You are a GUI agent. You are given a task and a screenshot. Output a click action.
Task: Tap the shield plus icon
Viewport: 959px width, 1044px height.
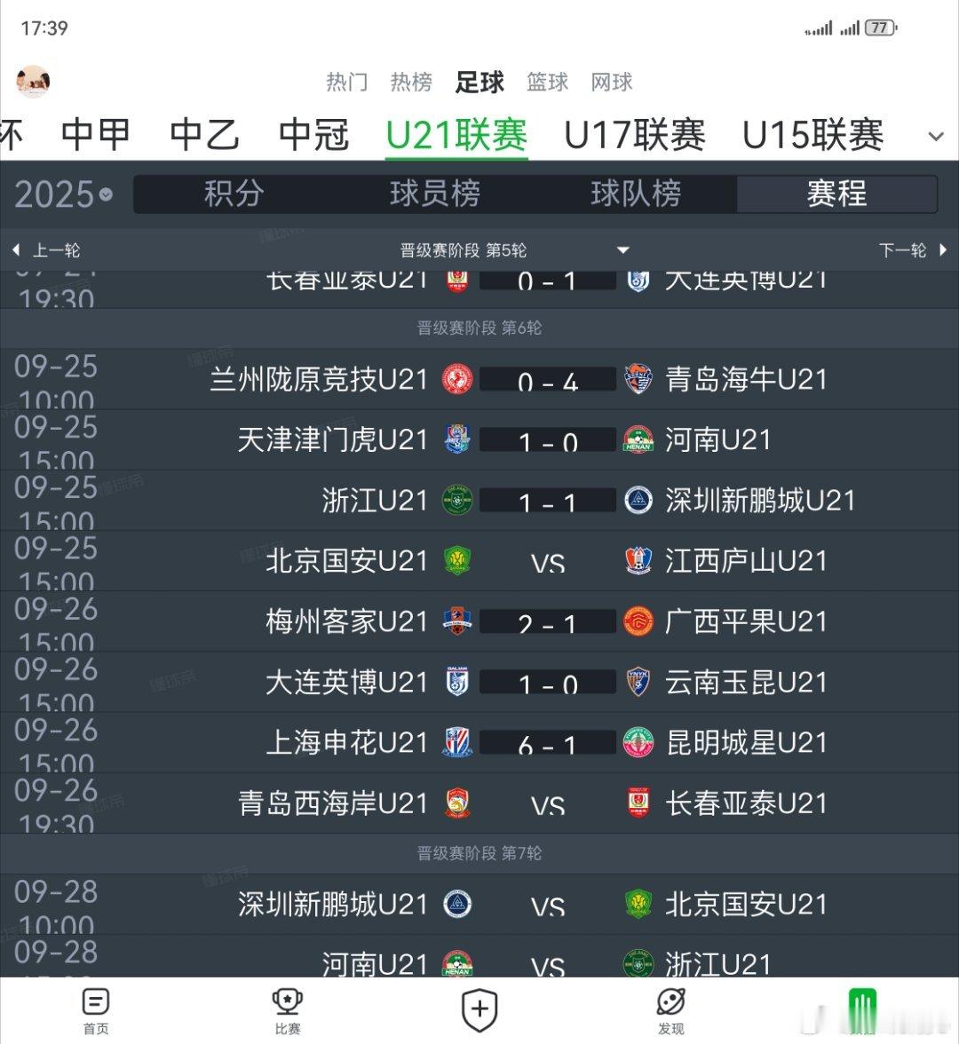[479, 1009]
